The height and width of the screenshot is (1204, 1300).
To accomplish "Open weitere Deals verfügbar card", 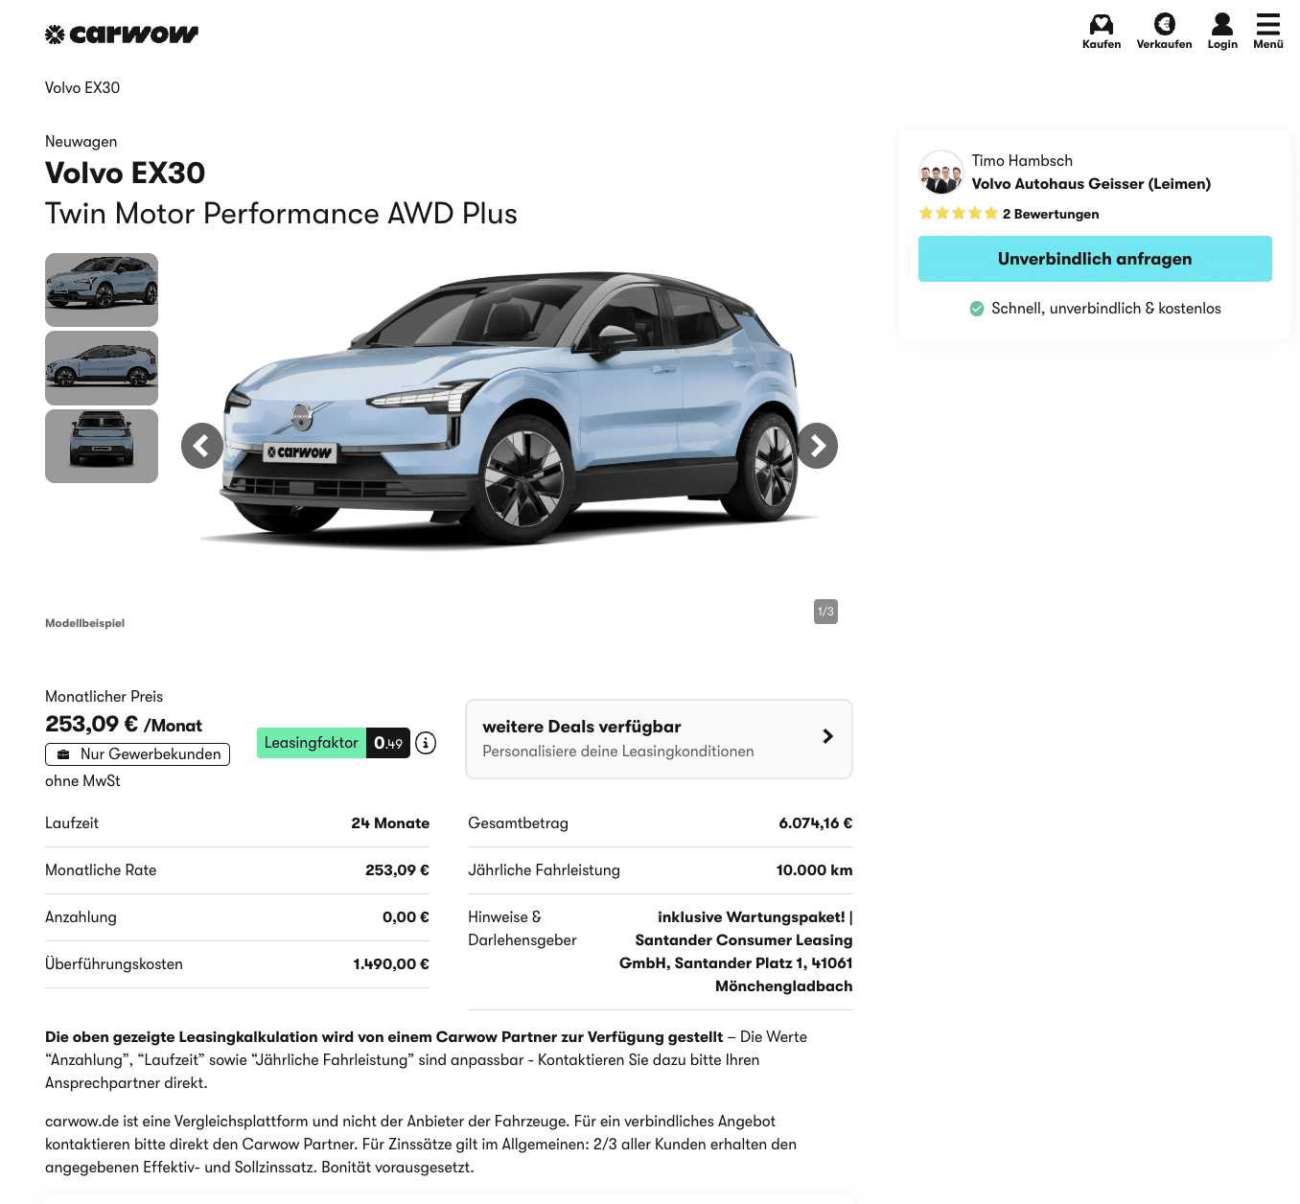I will click(x=659, y=739).
